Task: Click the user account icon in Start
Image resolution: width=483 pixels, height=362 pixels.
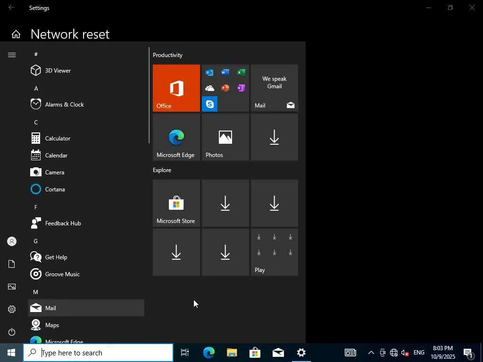Action: click(12, 241)
